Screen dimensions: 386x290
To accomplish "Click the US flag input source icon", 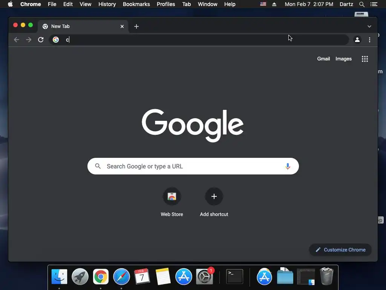I will [x=263, y=4].
